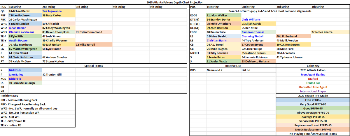Click the '3 Jessie Bates' safety cell

[223, 57]
